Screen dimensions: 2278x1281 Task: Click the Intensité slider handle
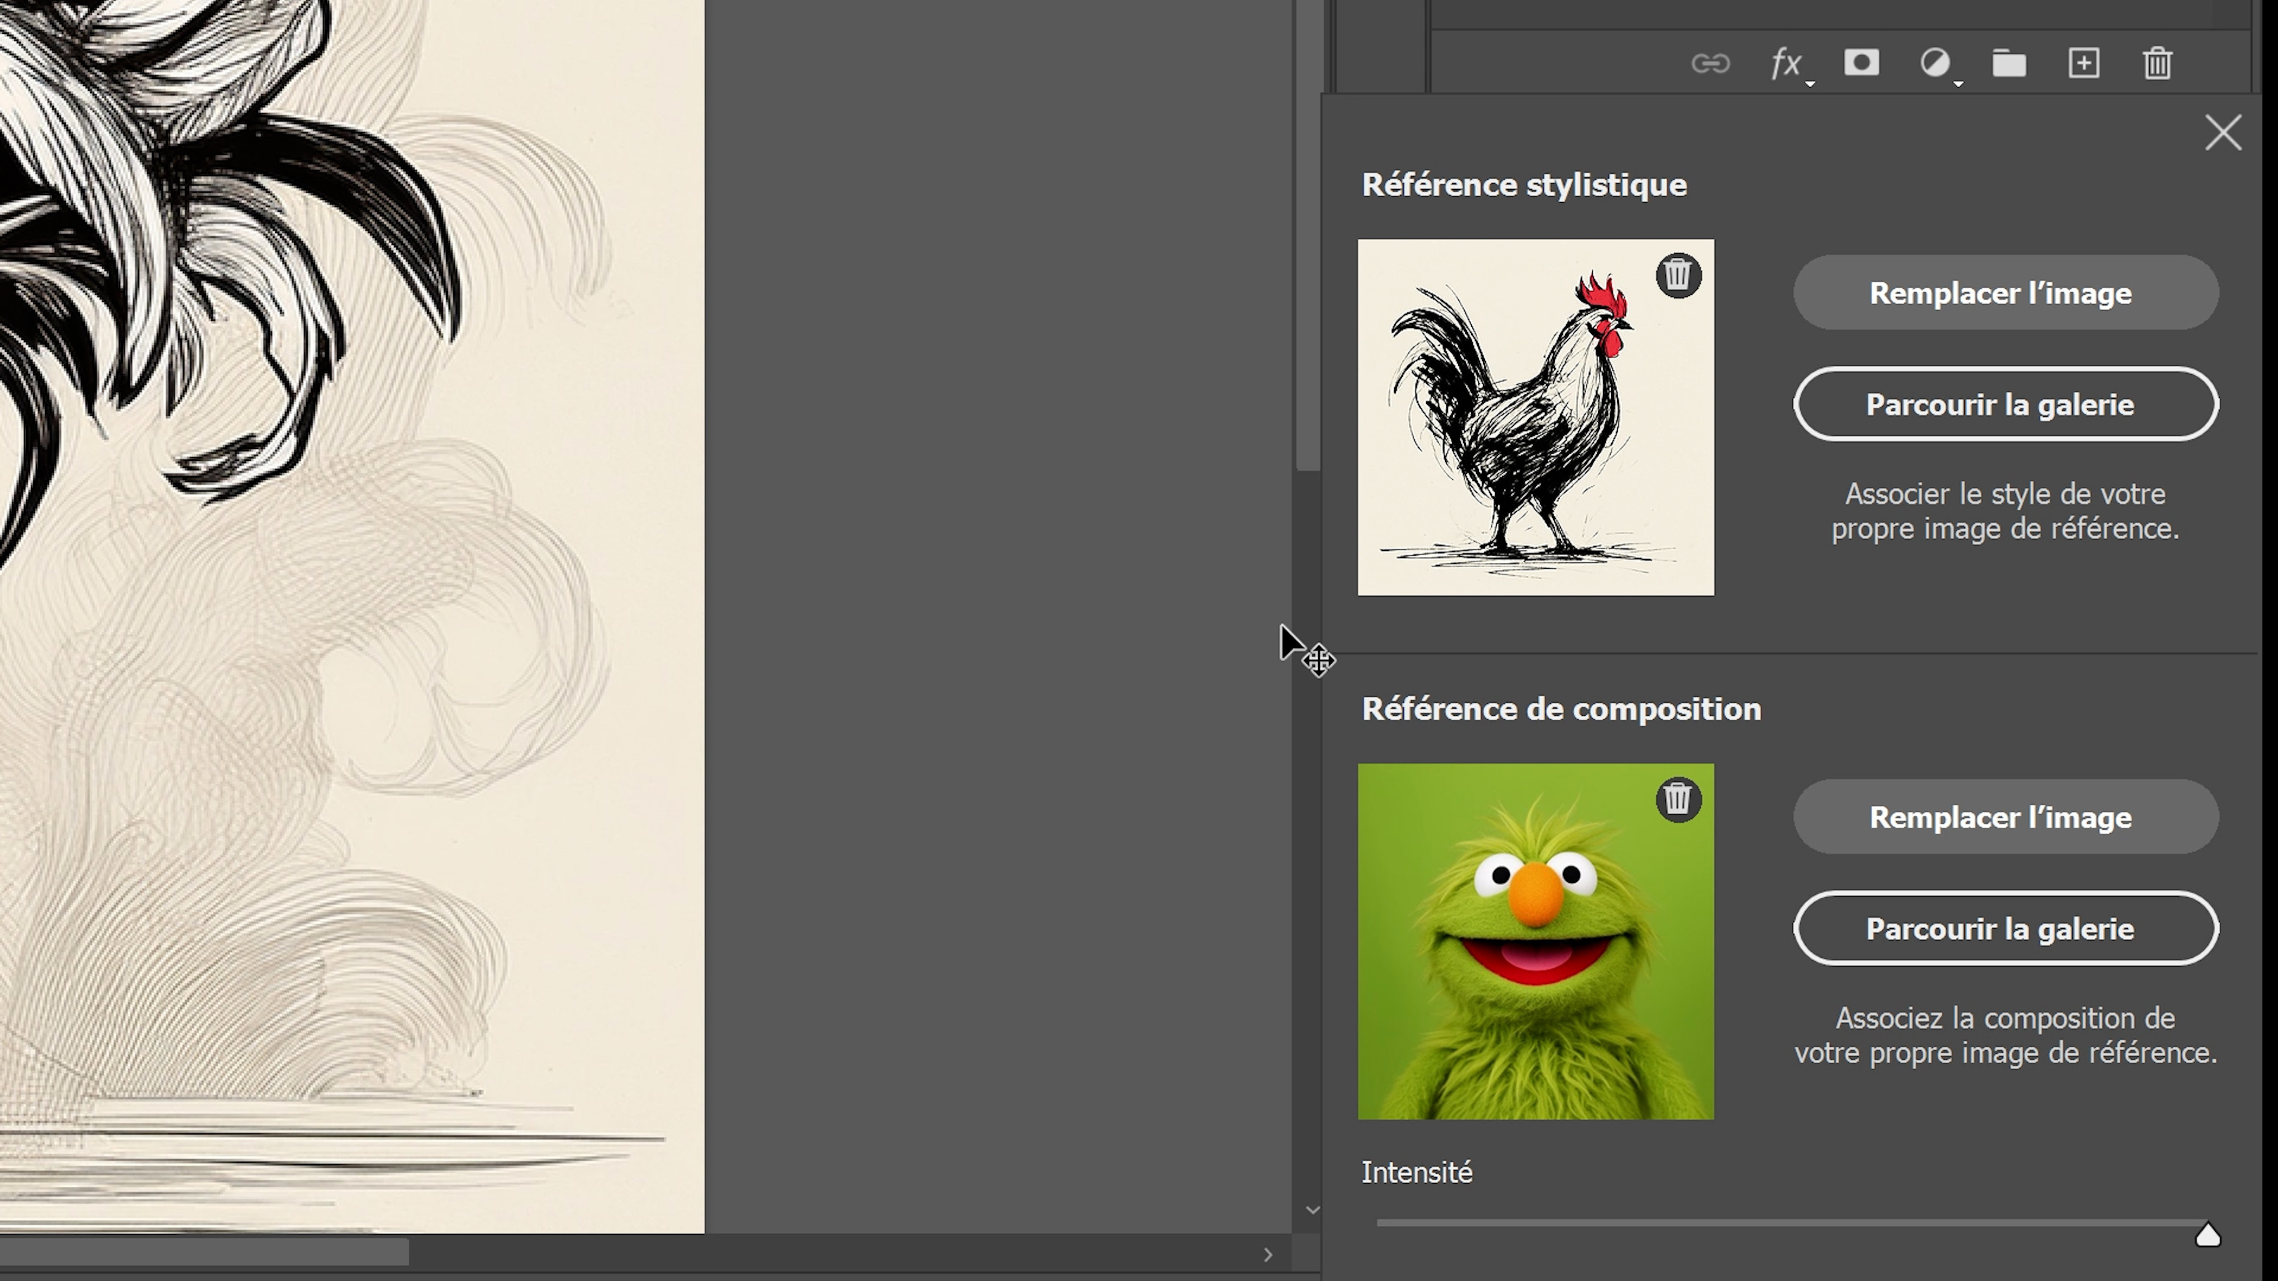2208,1234
